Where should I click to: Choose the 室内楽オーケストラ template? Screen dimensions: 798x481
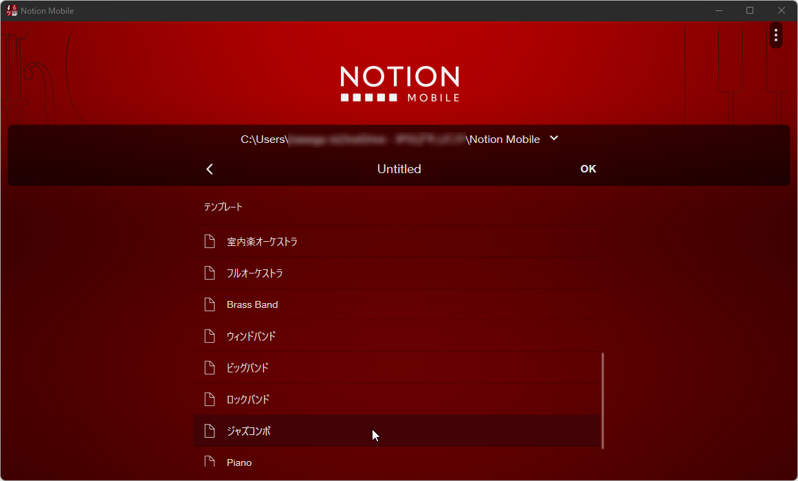397,241
